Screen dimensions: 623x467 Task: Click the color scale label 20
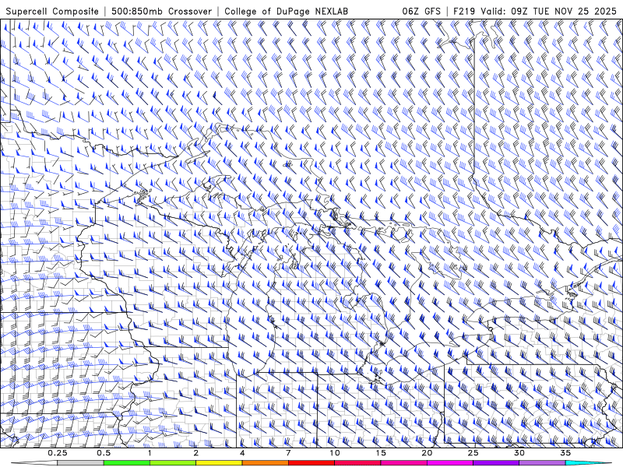click(x=427, y=453)
